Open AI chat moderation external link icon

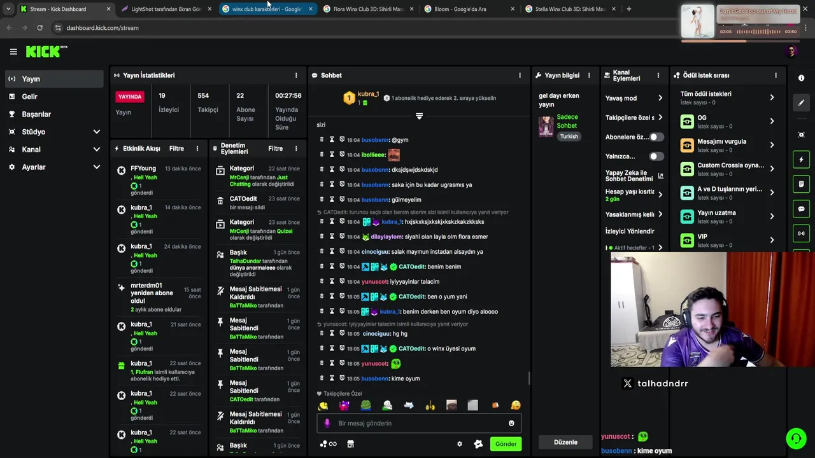[660, 176]
